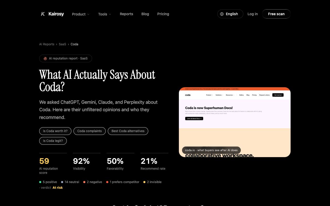Click the Kairosy K logo icon
Viewport: 330px width, 206px height.
coord(43,14)
